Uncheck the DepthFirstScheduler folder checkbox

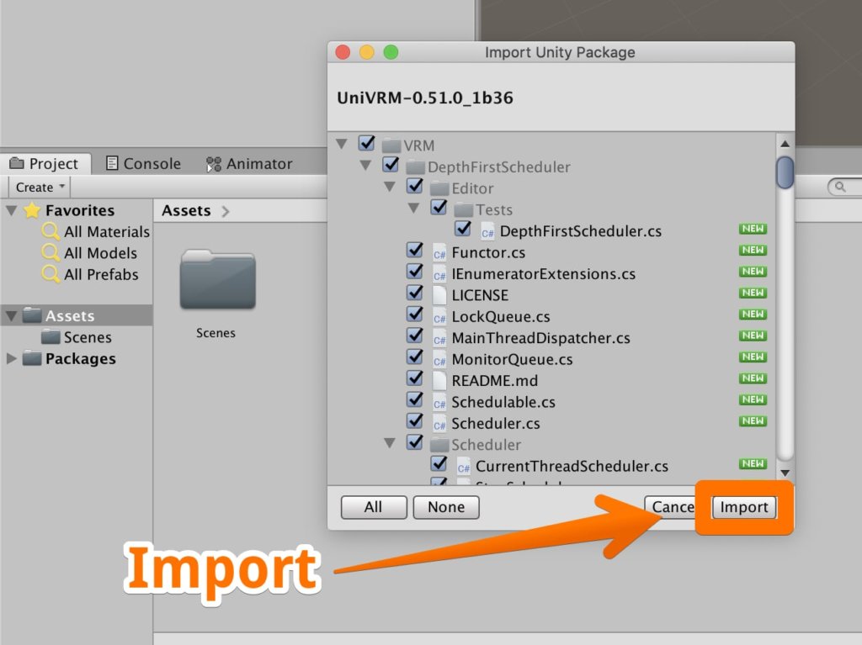point(391,165)
